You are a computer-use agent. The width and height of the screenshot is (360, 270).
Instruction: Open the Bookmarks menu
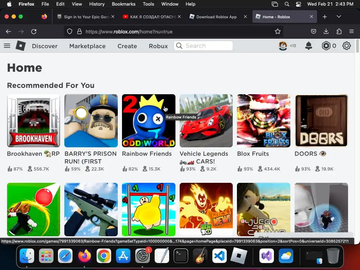(123, 4)
